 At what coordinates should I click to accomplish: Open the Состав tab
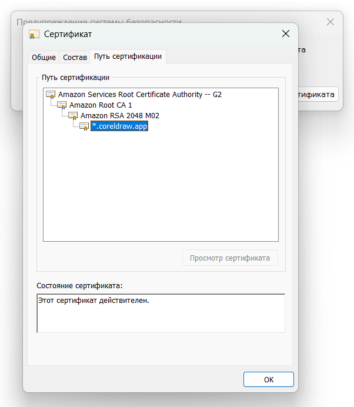[75, 57]
